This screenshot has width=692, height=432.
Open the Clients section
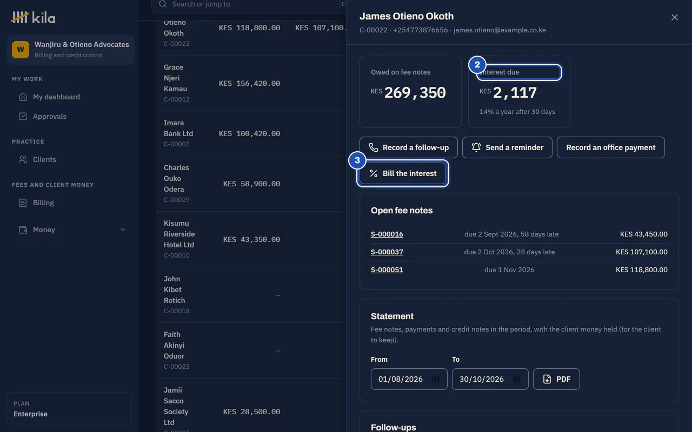coord(70,159)
